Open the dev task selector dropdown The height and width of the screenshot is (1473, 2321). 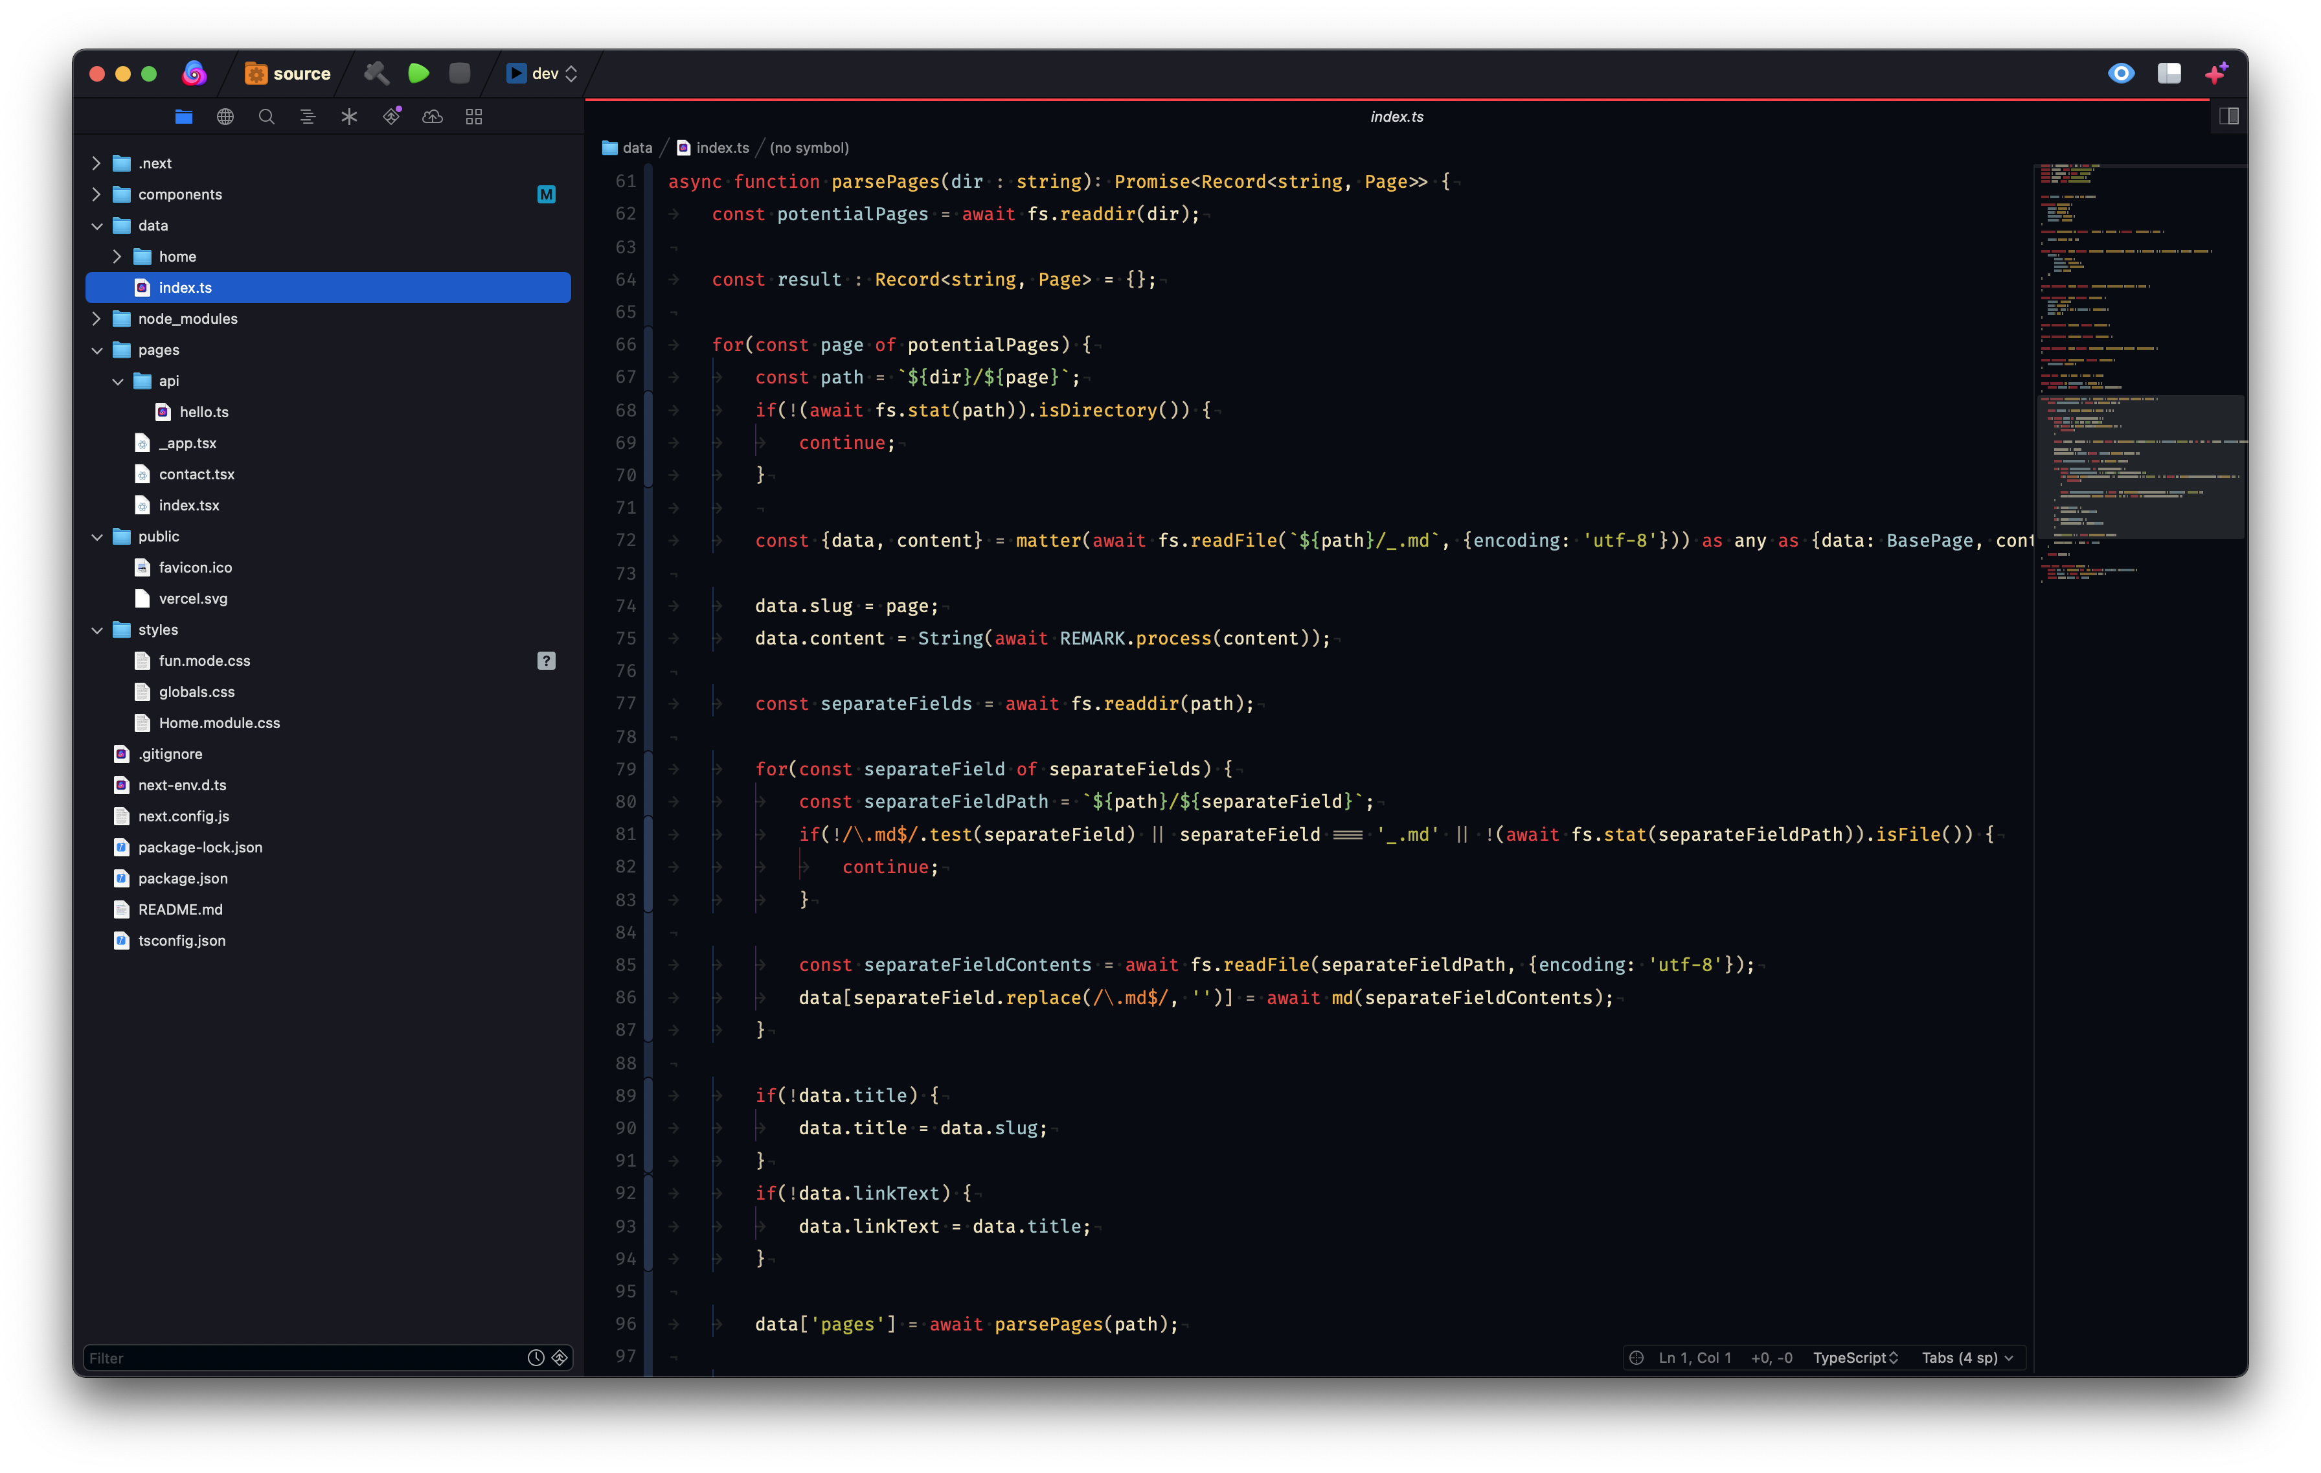click(x=543, y=73)
